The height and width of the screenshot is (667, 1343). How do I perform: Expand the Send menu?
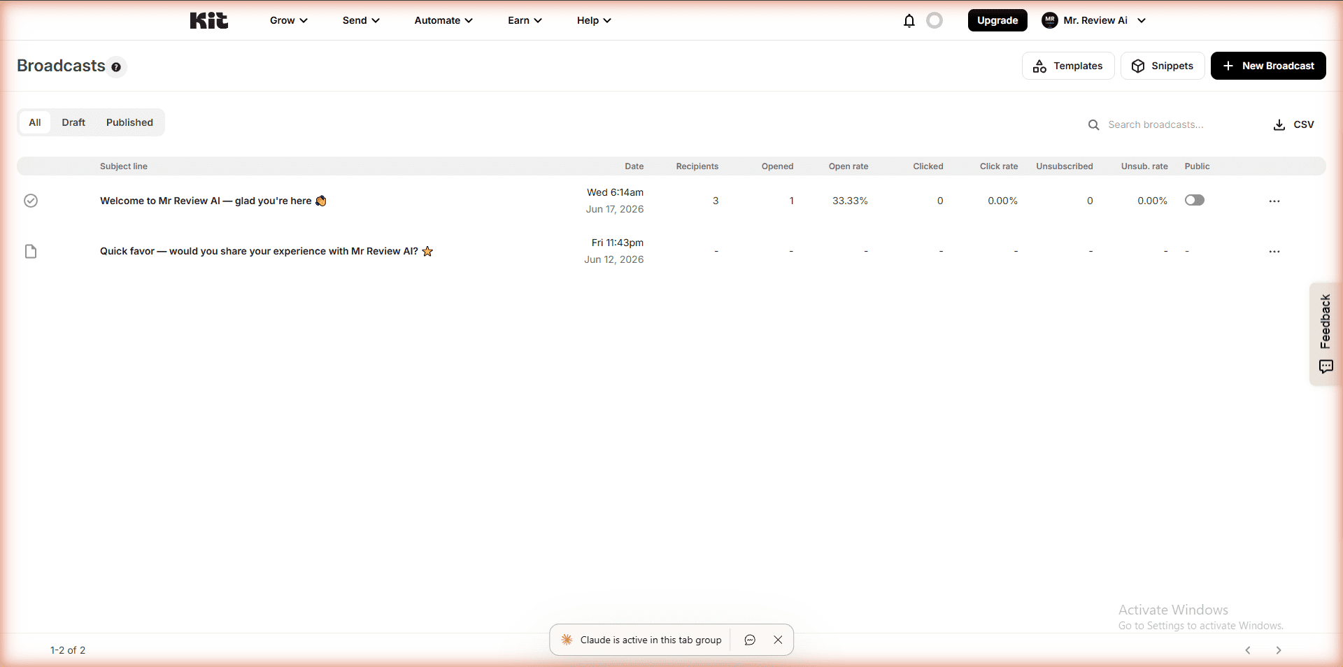(361, 20)
